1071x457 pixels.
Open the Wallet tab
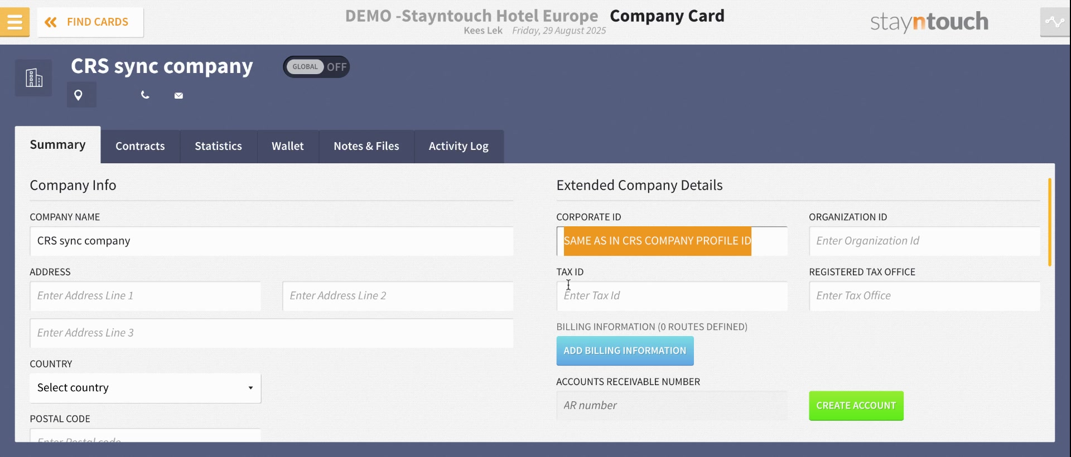coord(288,147)
